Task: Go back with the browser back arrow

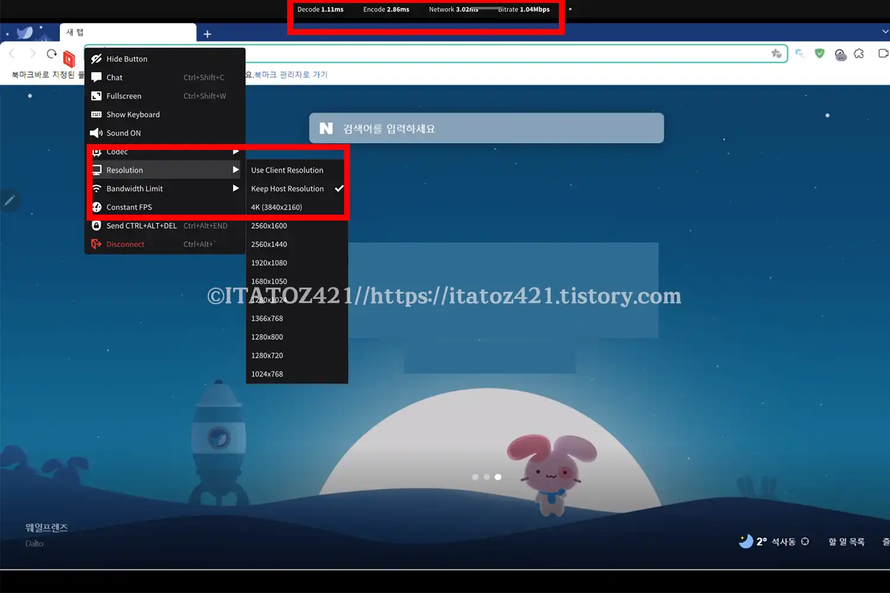Action: 12,54
